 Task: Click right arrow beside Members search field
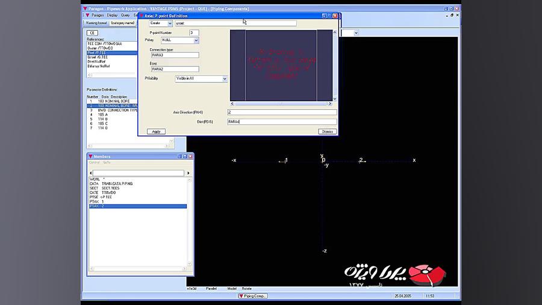(188, 173)
